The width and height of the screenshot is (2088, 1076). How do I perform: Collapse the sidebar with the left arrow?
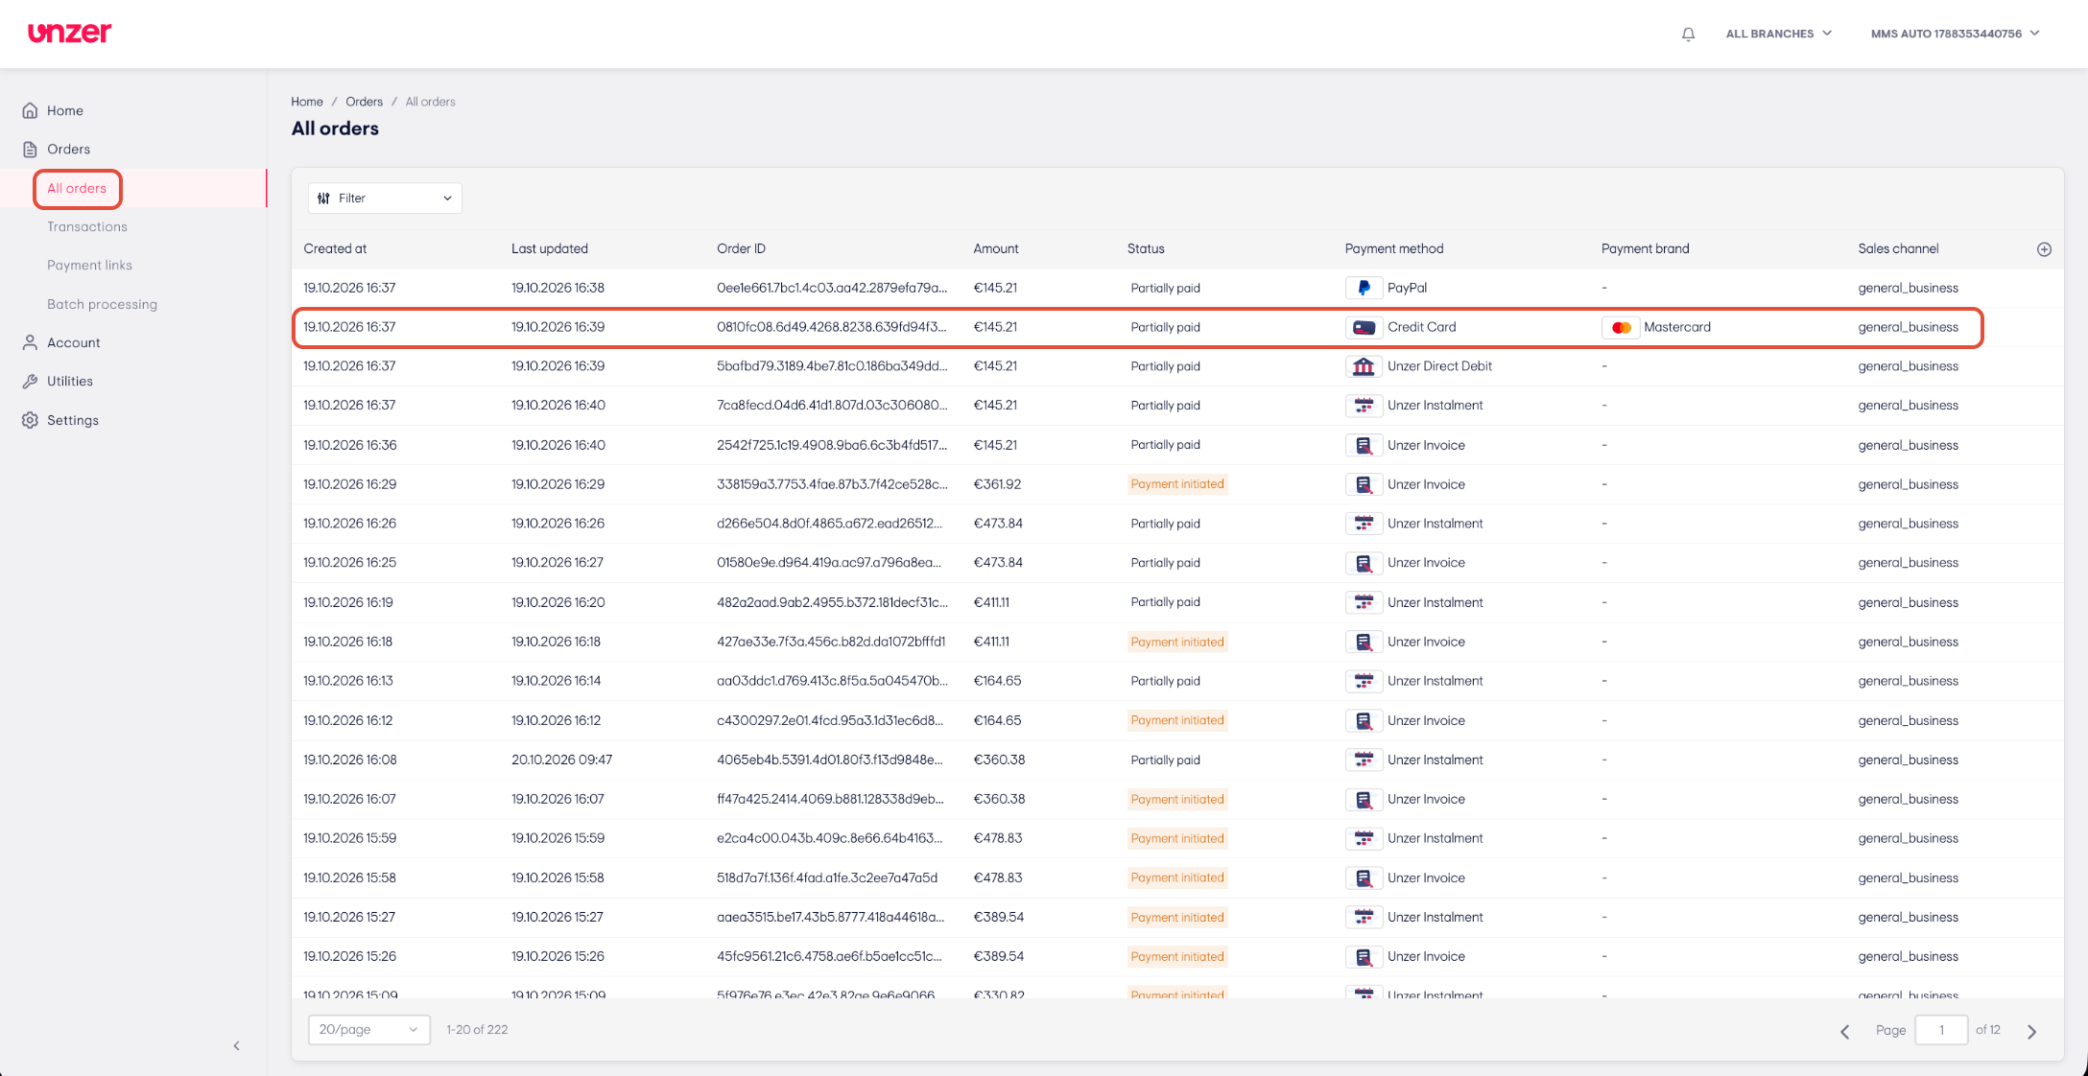click(x=236, y=1045)
